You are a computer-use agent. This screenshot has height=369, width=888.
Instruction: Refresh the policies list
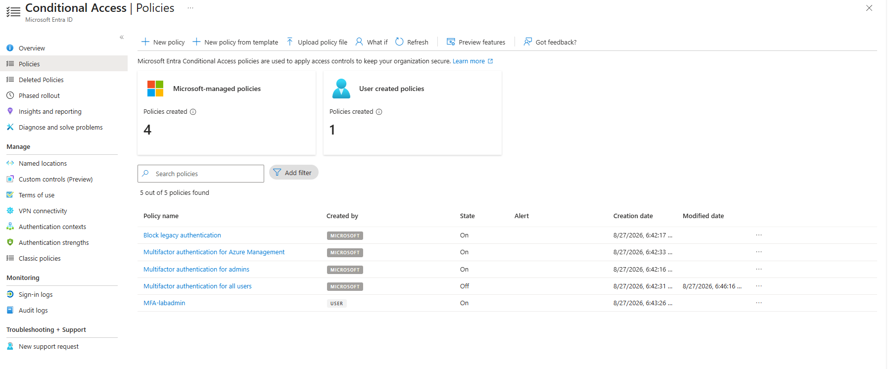pyautogui.click(x=412, y=42)
